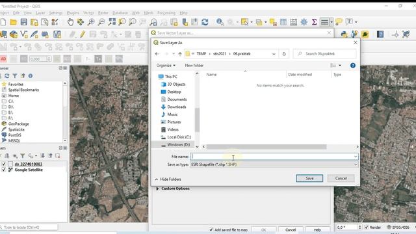Image resolution: width=416 pixels, height=234 pixels.
Task: Click Toggle Editing pencil icon
Action: click(x=83, y=34)
